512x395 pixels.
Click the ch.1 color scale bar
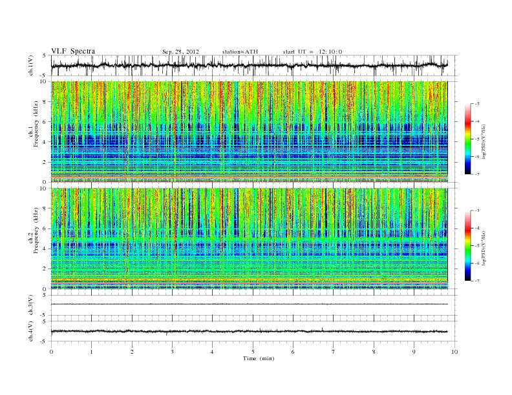467,139
